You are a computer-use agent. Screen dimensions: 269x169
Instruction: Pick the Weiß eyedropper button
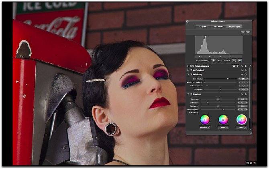click(242, 127)
